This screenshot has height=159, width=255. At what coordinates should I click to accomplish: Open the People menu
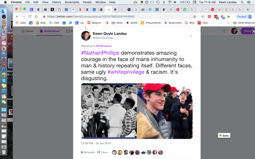[x=87, y=2]
